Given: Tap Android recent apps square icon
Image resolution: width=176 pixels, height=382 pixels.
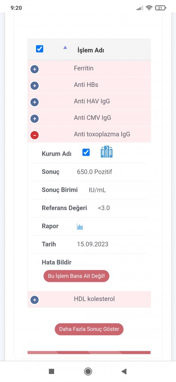Looking at the screenshot, I should click(51, 371).
